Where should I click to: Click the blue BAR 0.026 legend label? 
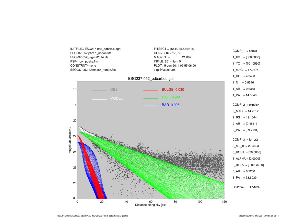tap(170, 105)
